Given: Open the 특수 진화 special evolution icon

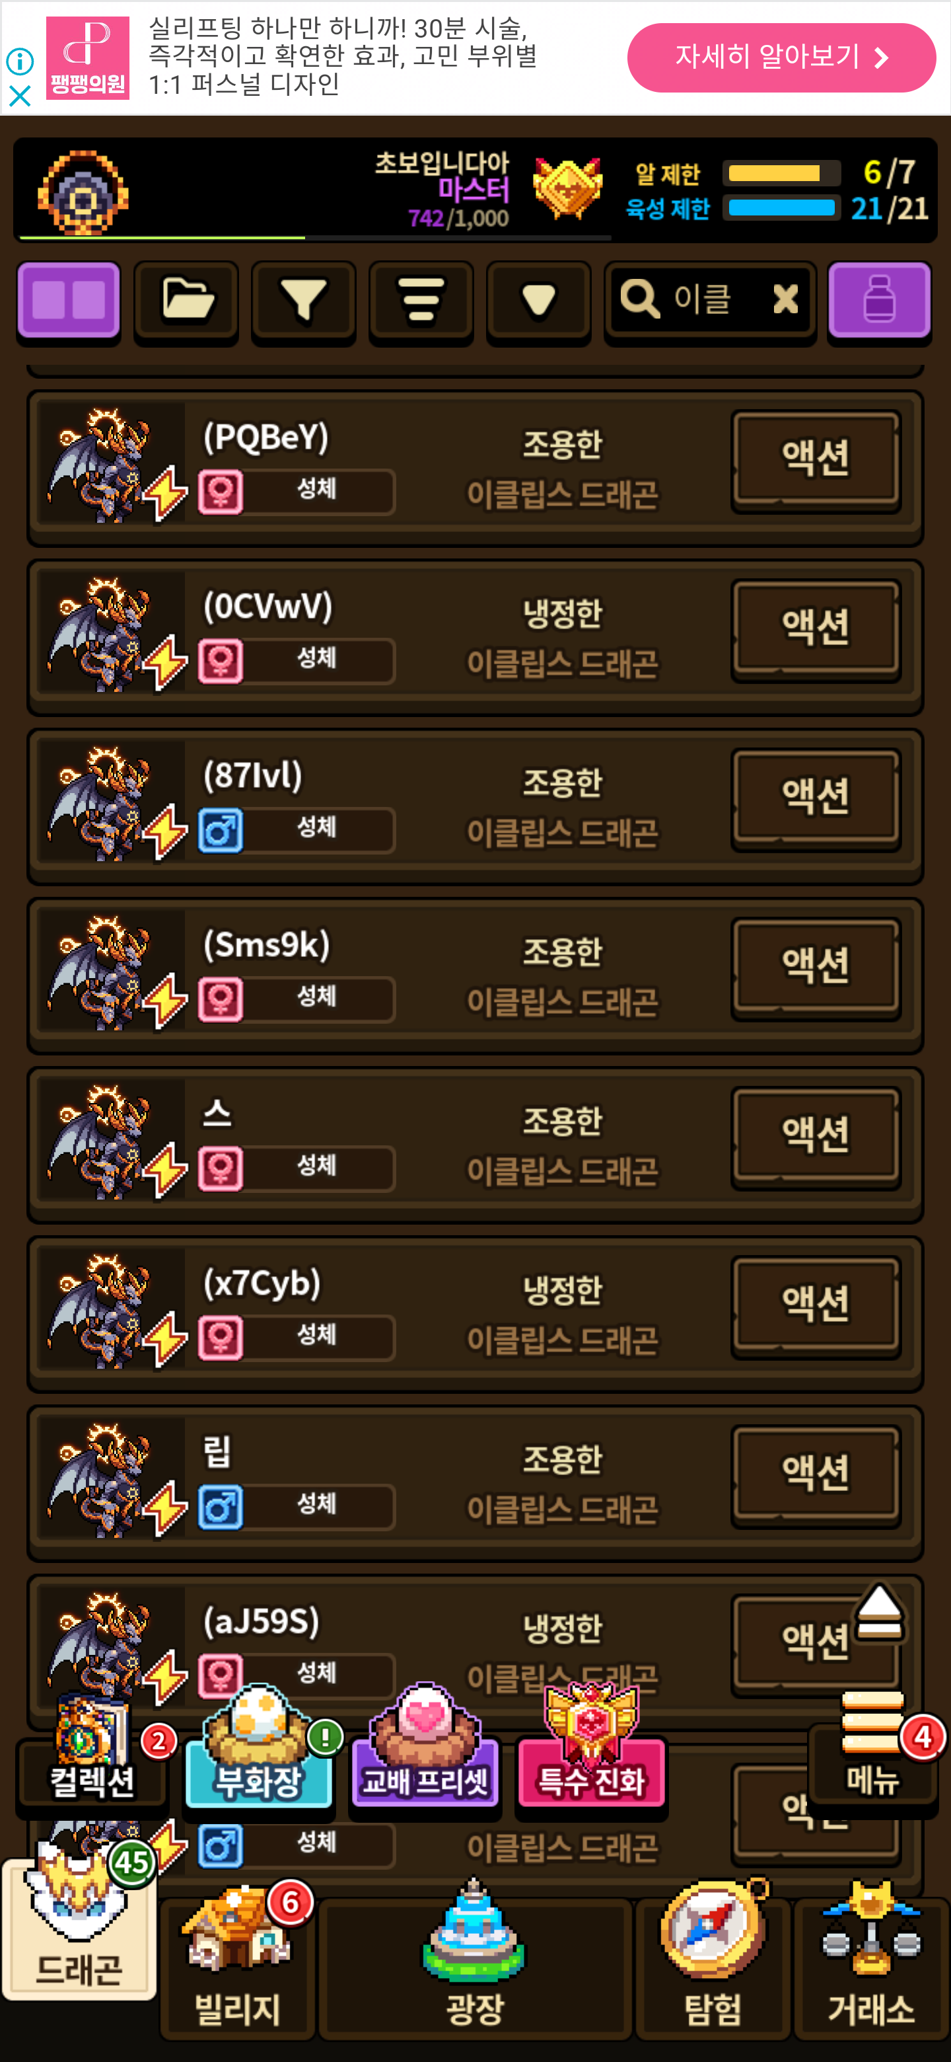Looking at the screenshot, I should point(591,1753).
